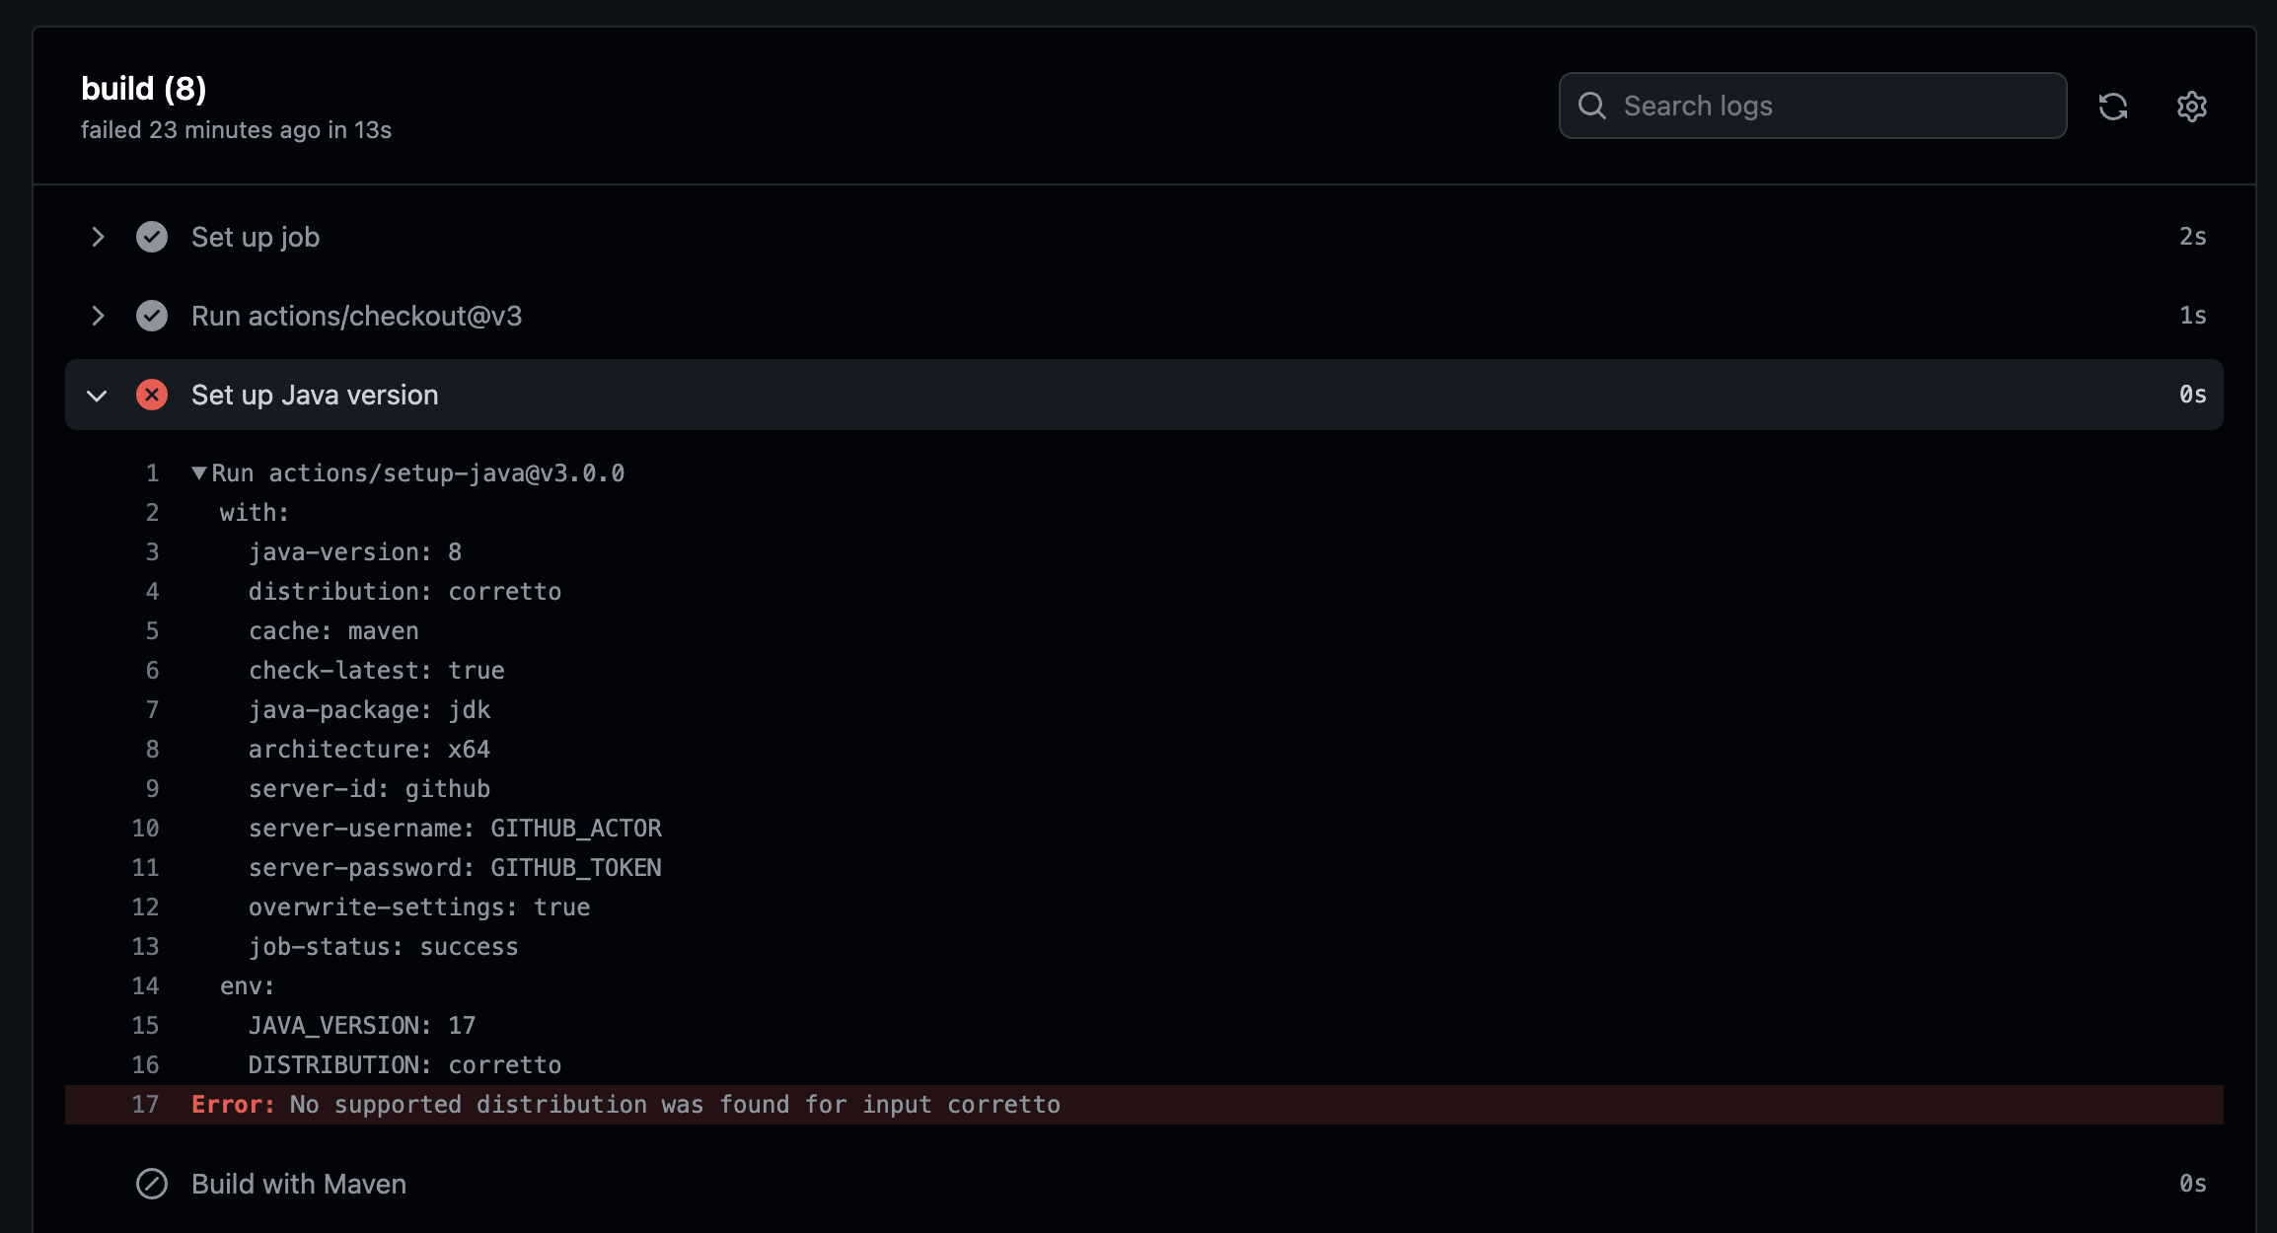Collapse the Set up Java version step
Image resolution: width=2277 pixels, height=1233 pixels.
(98, 395)
